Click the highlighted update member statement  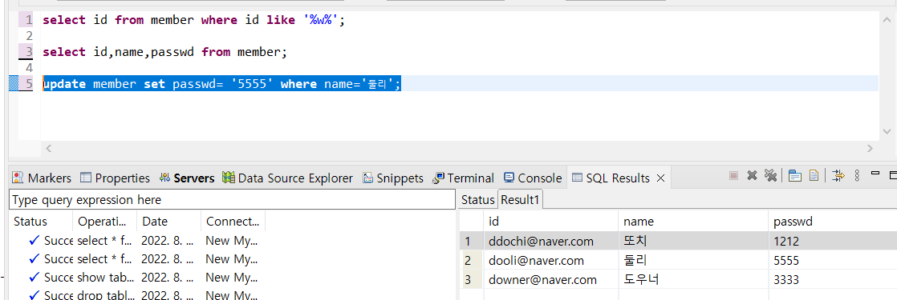click(222, 84)
